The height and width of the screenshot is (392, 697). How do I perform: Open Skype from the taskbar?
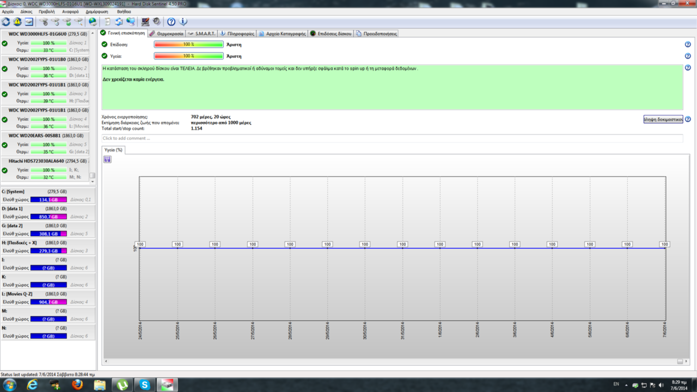click(144, 385)
